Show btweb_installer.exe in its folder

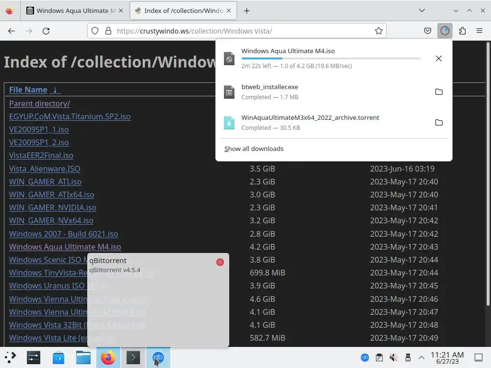[439, 92]
